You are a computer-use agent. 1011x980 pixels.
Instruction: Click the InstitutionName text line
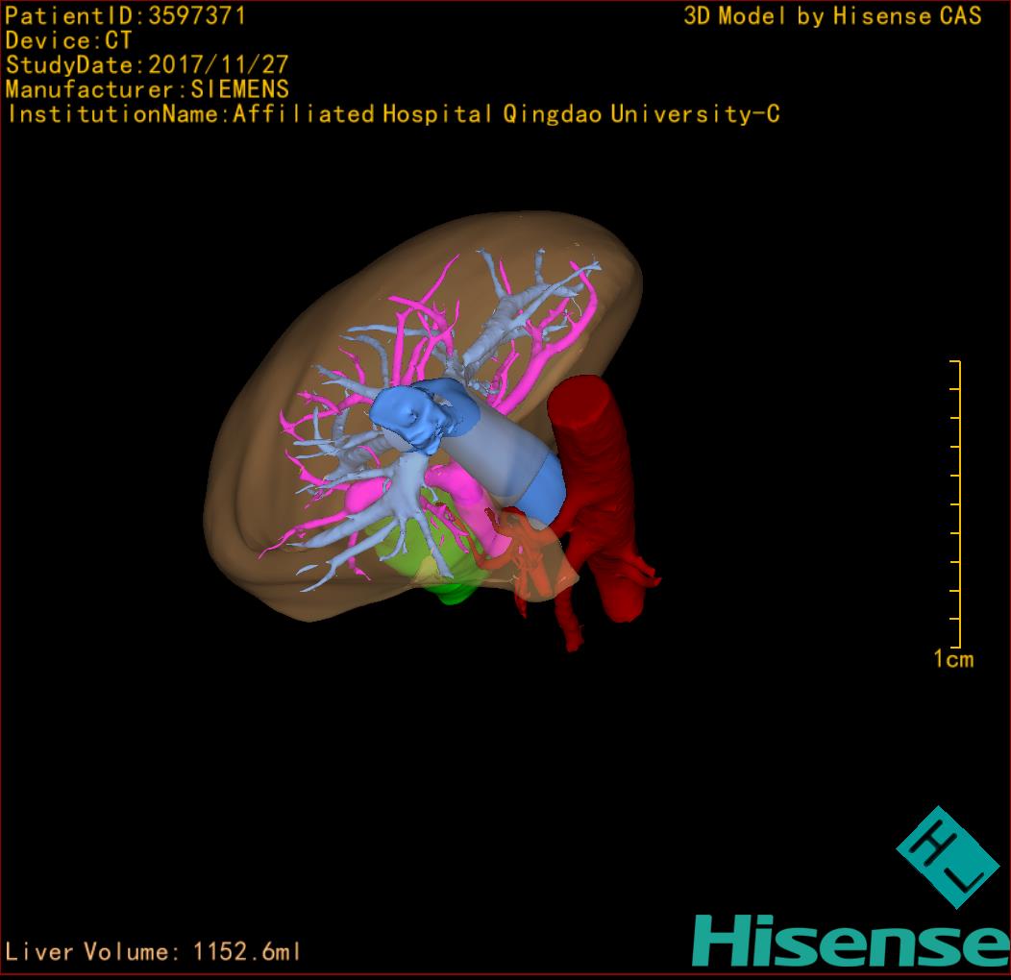click(392, 114)
